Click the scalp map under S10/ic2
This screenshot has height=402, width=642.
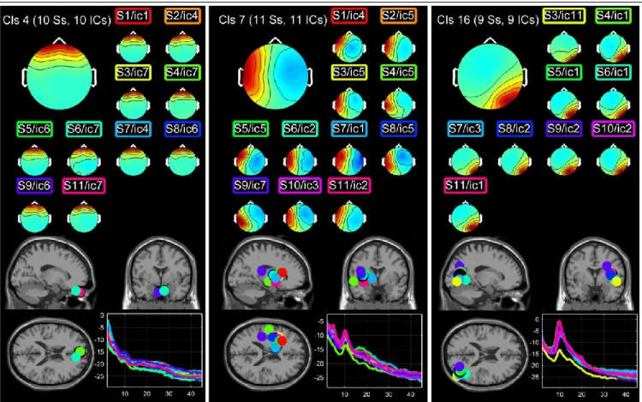tap(613, 160)
